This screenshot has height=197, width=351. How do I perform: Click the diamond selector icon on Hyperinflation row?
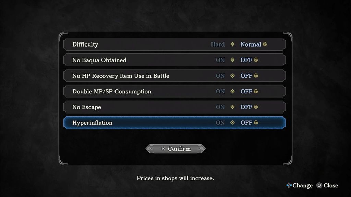[x=232, y=123]
